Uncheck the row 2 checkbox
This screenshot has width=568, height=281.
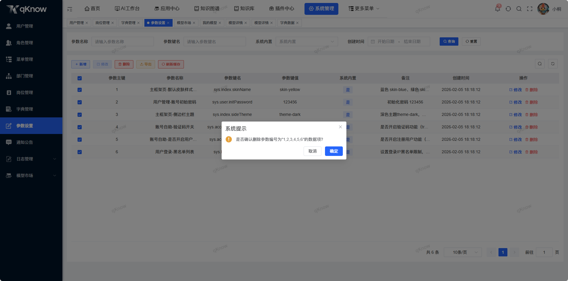click(x=80, y=102)
